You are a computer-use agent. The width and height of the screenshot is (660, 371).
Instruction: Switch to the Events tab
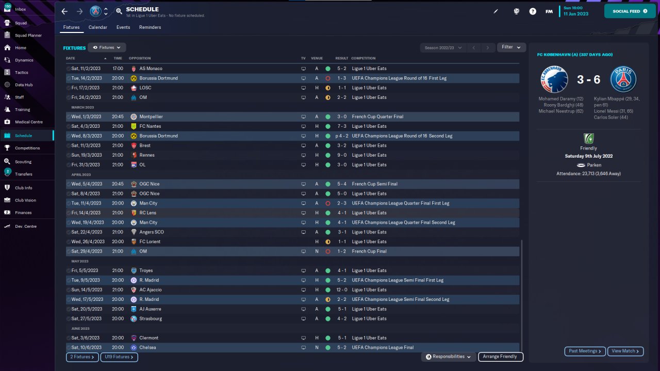coord(123,27)
